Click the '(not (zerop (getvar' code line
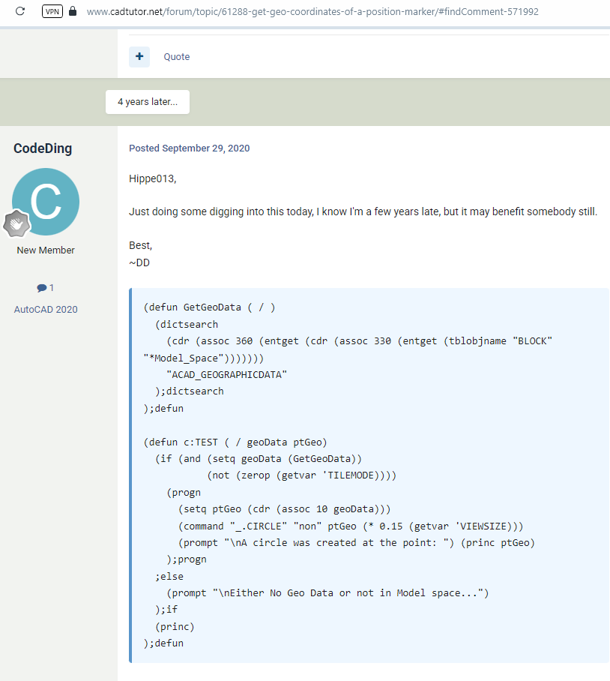 coord(301,475)
